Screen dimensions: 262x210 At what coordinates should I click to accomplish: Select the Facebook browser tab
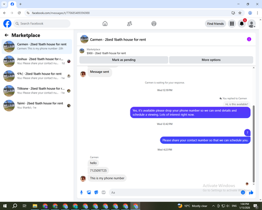coord(12,4)
